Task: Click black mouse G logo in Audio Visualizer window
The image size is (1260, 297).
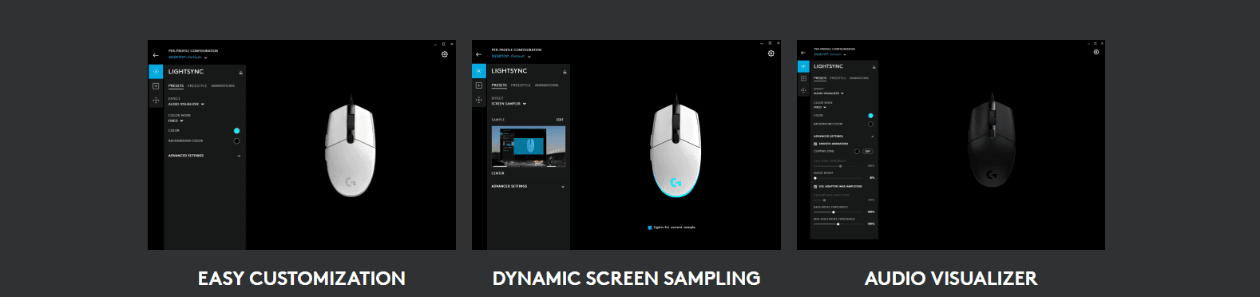Action: point(991,174)
